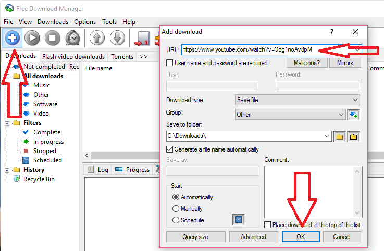This screenshot has height=251, width=384.
Task: Click the File name column header
Action: pyautogui.click(x=98, y=68)
